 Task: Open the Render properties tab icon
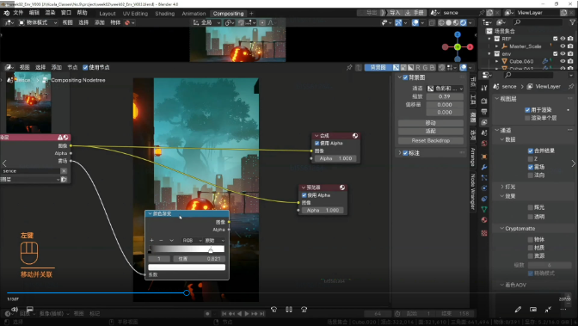484,101
